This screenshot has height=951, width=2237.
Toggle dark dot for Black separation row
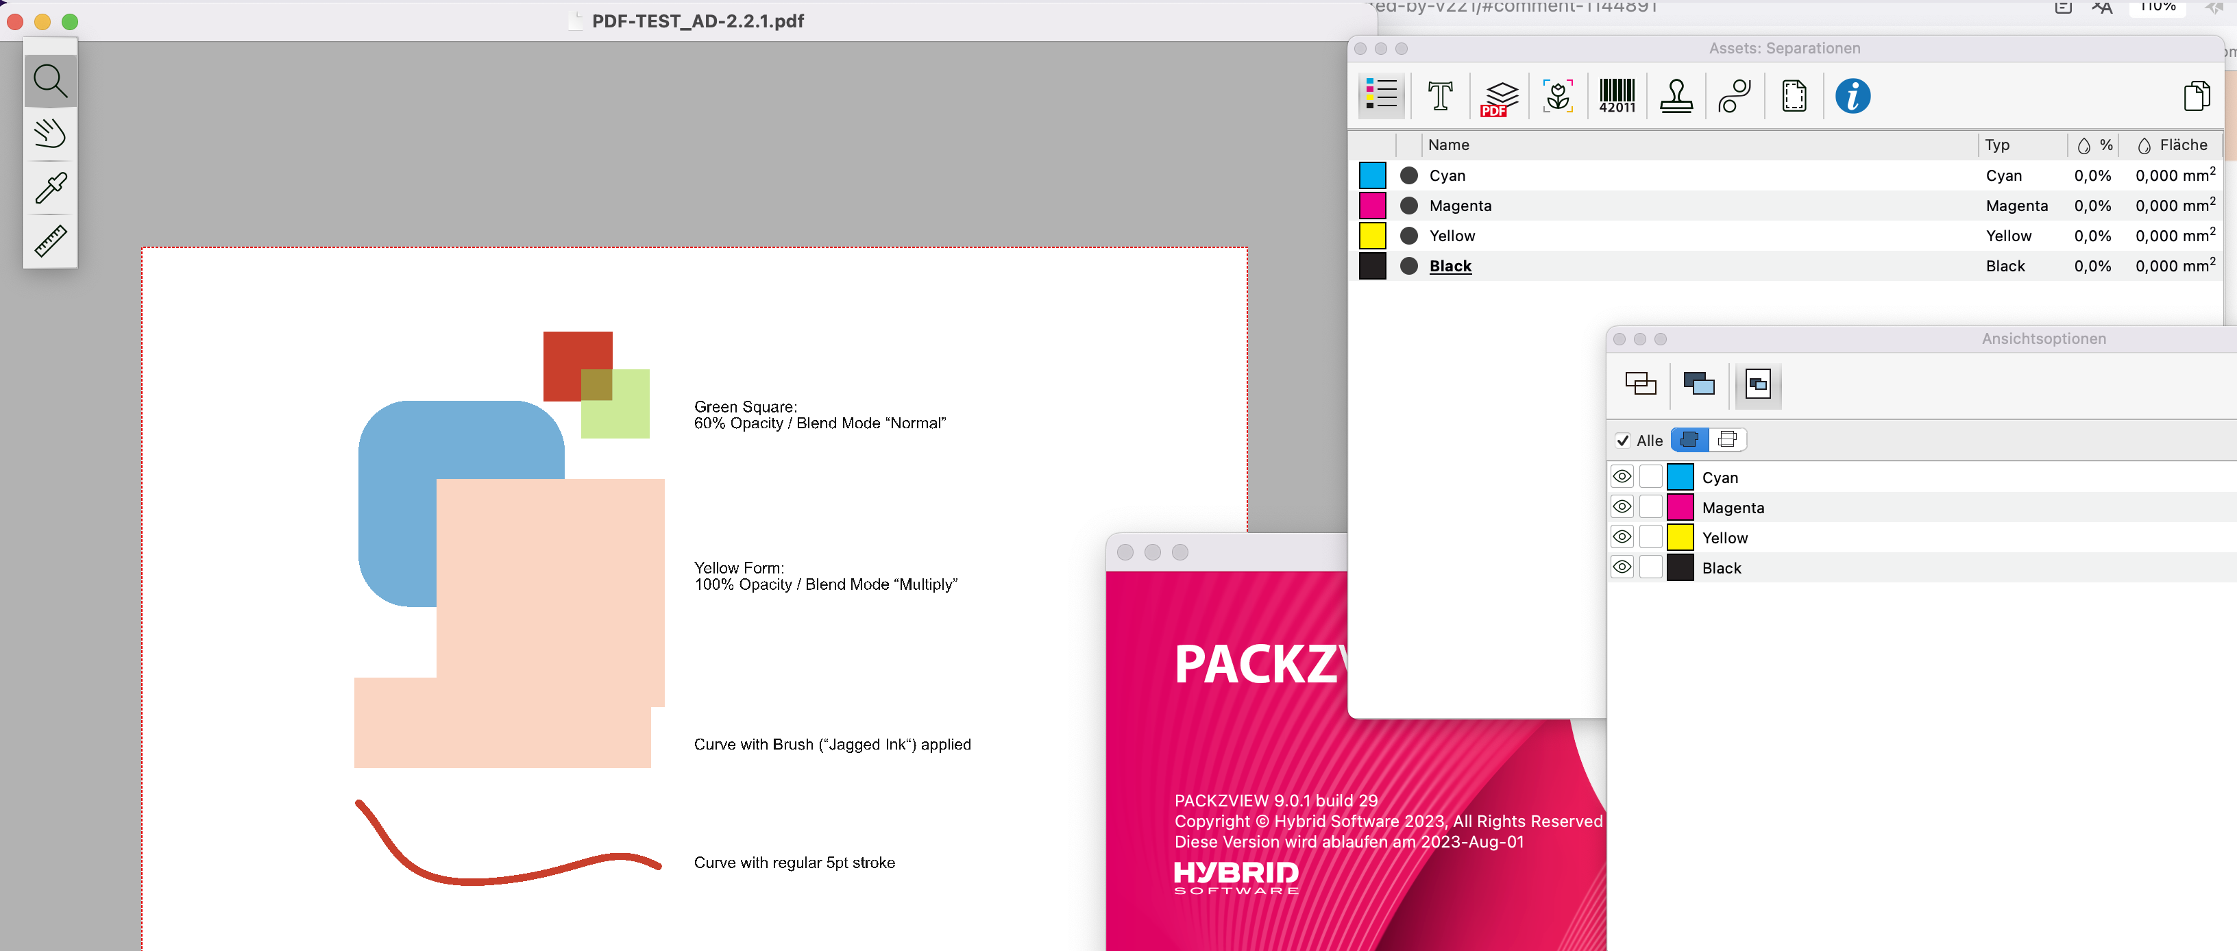pyautogui.click(x=1408, y=266)
